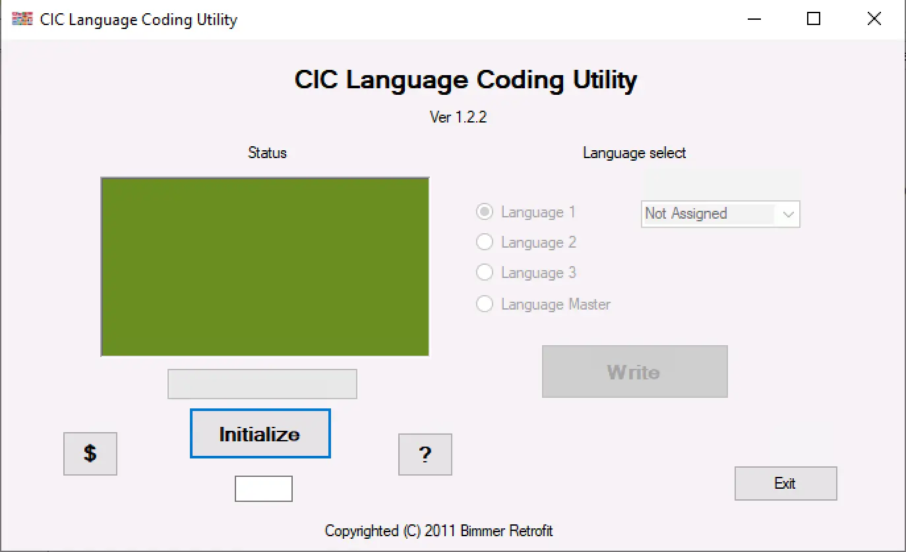
Task: Exit the application with the Exit button
Action: point(785,483)
